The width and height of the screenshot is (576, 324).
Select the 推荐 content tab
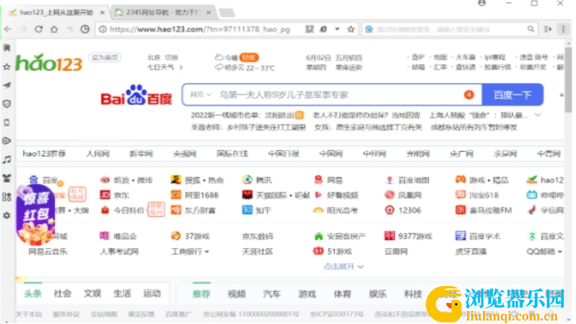[x=201, y=293]
